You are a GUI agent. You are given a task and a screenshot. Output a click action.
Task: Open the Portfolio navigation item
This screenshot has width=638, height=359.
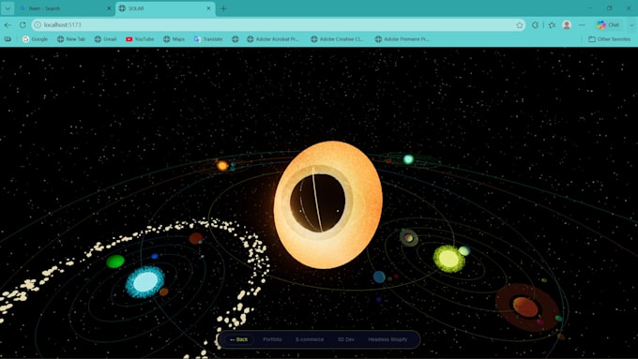coord(272,339)
